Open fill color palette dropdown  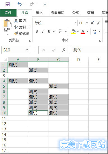coord(78,31)
